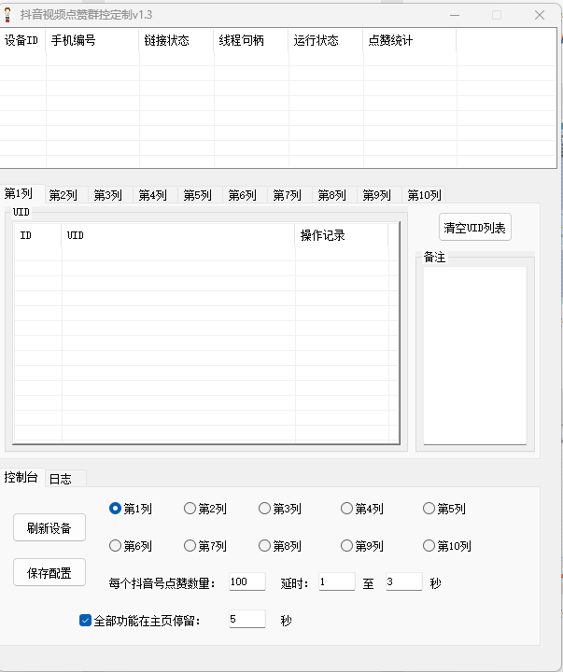Switch to the 第3列 tab

tap(107, 195)
